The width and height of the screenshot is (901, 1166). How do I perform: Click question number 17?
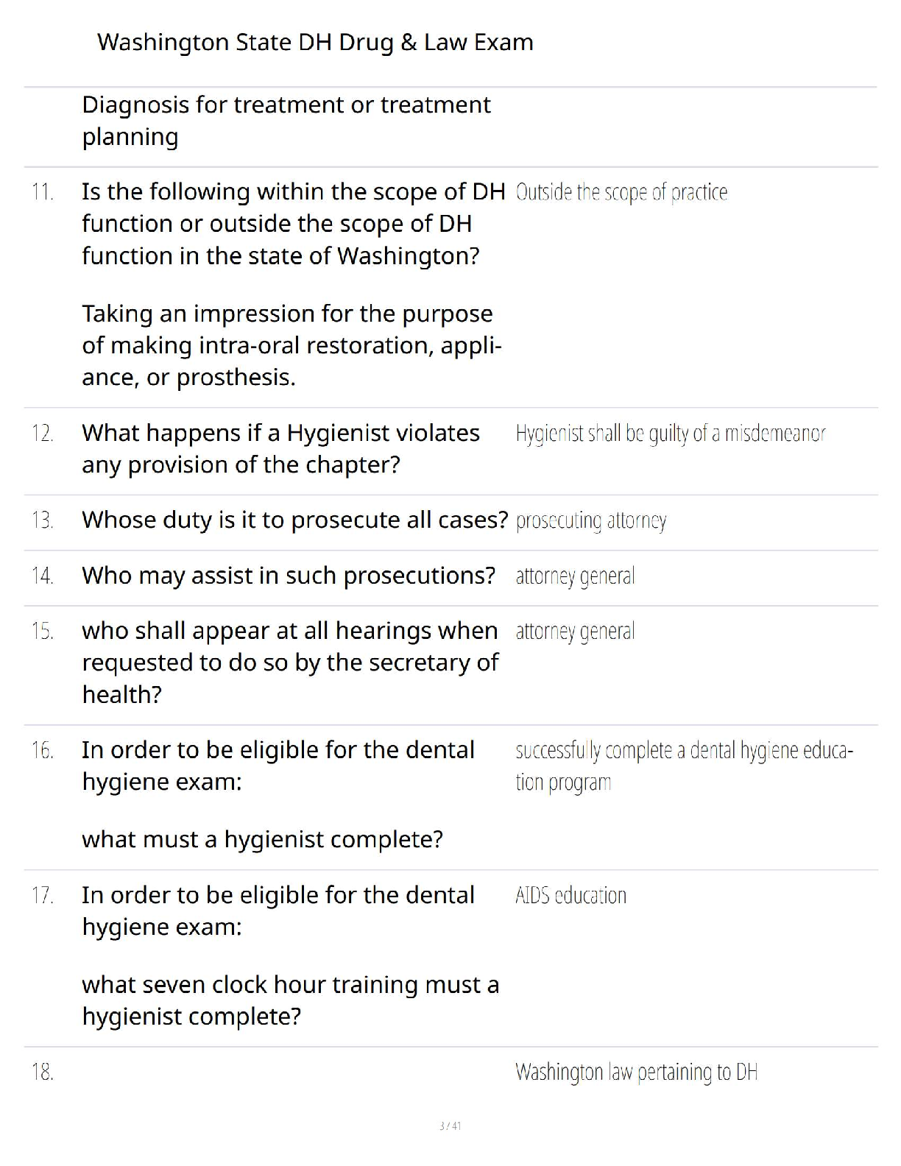click(x=43, y=896)
